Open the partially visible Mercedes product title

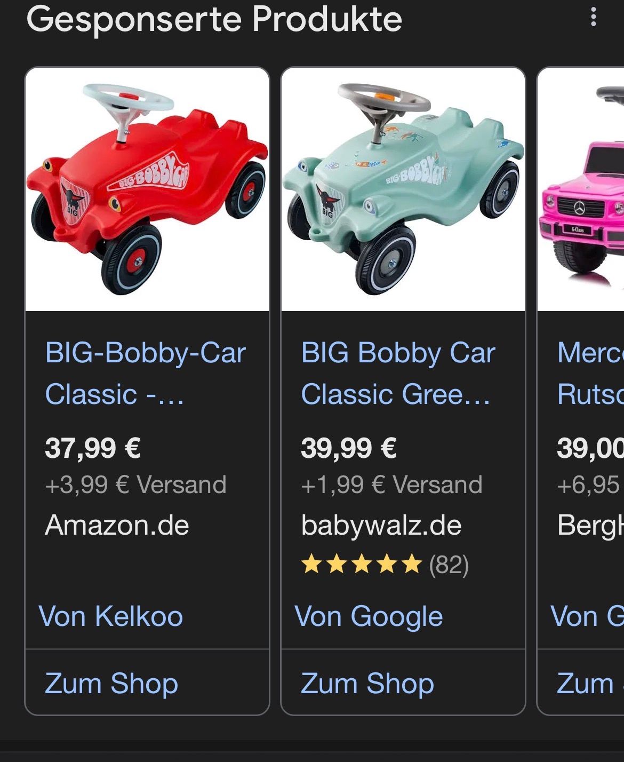click(x=590, y=373)
